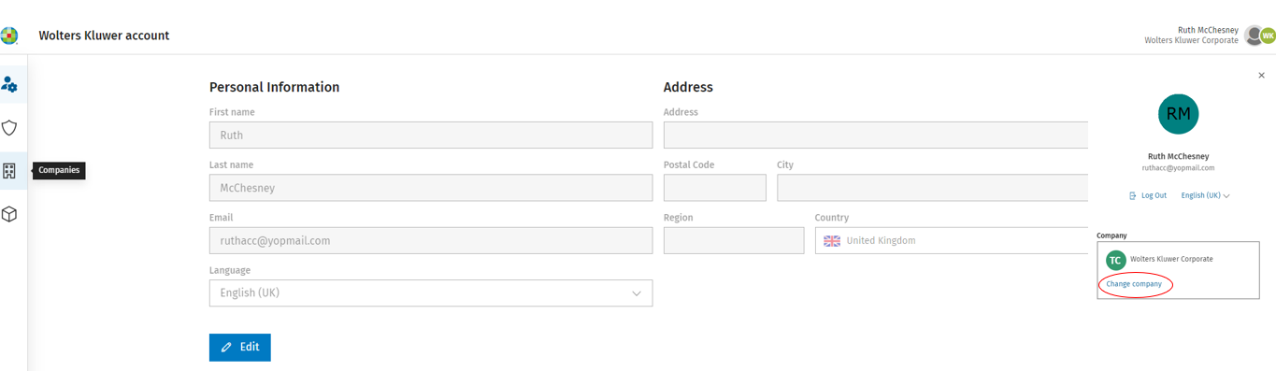This screenshot has height=371, width=1276.
Task: Close the profile panel with X
Action: click(x=1261, y=76)
